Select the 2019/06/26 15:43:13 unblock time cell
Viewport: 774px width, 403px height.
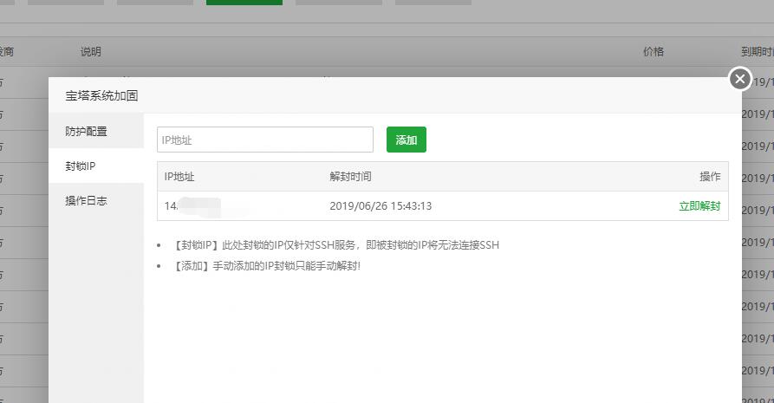pyautogui.click(x=380, y=206)
